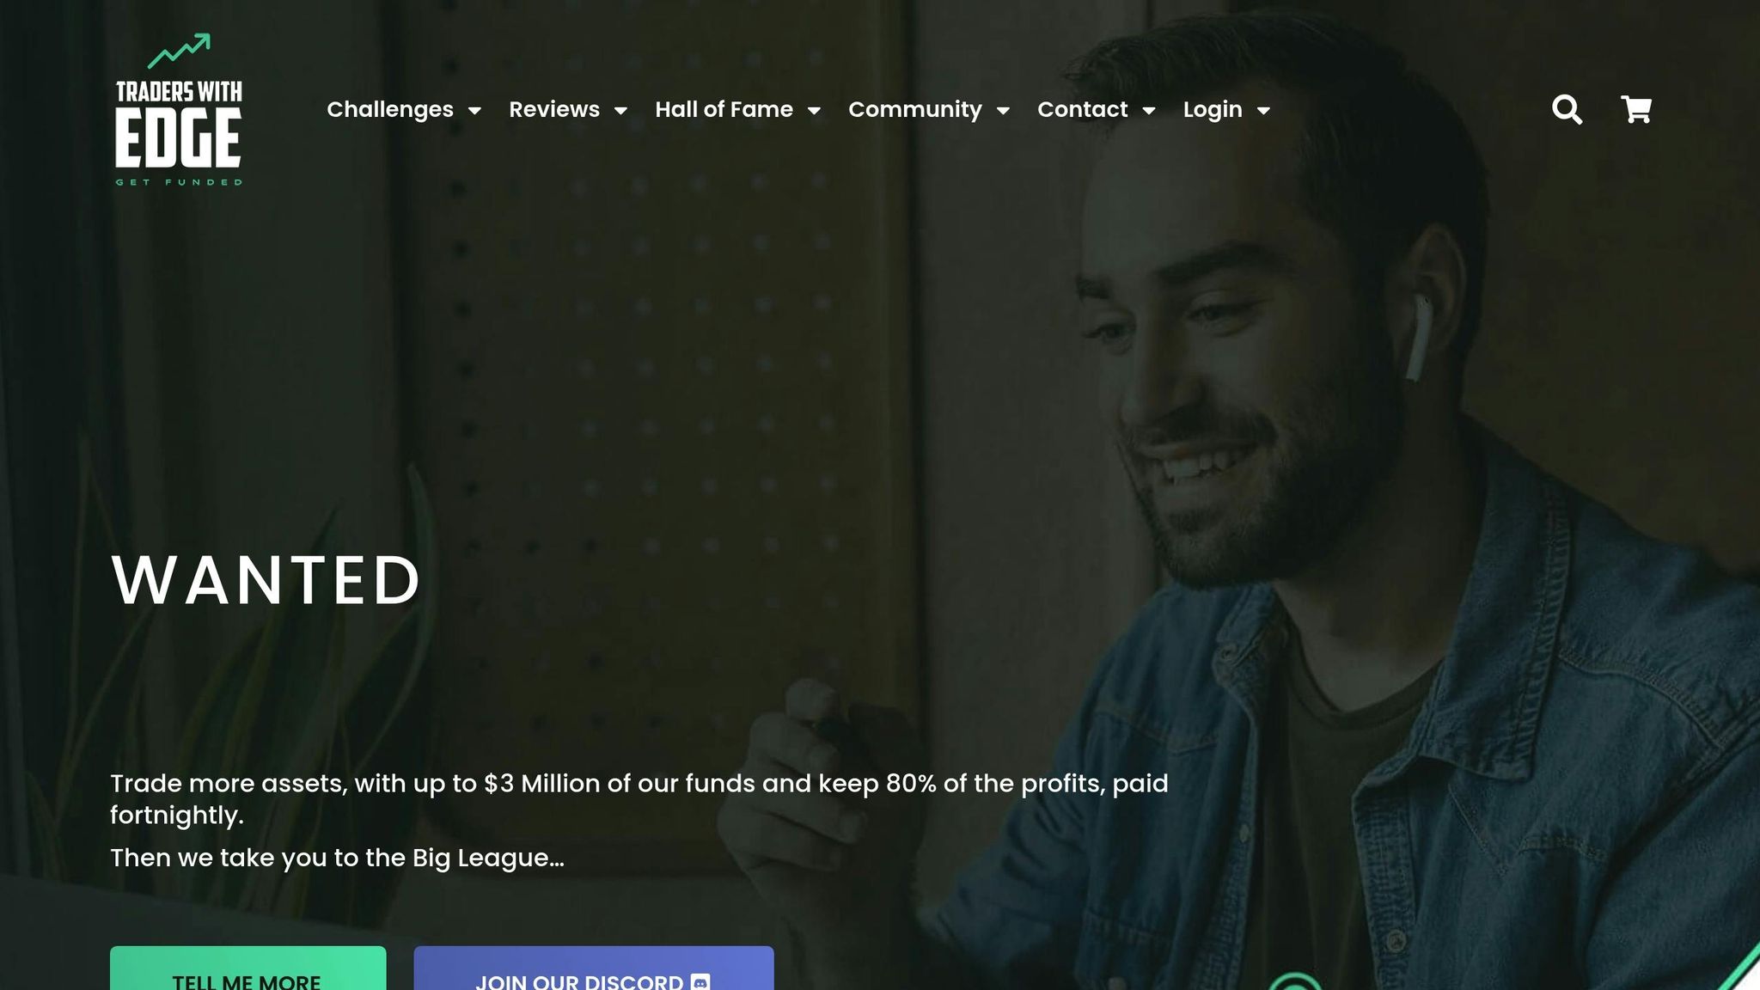The height and width of the screenshot is (990, 1760).
Task: Select Hall of Fame in the navigation
Action: (724, 109)
